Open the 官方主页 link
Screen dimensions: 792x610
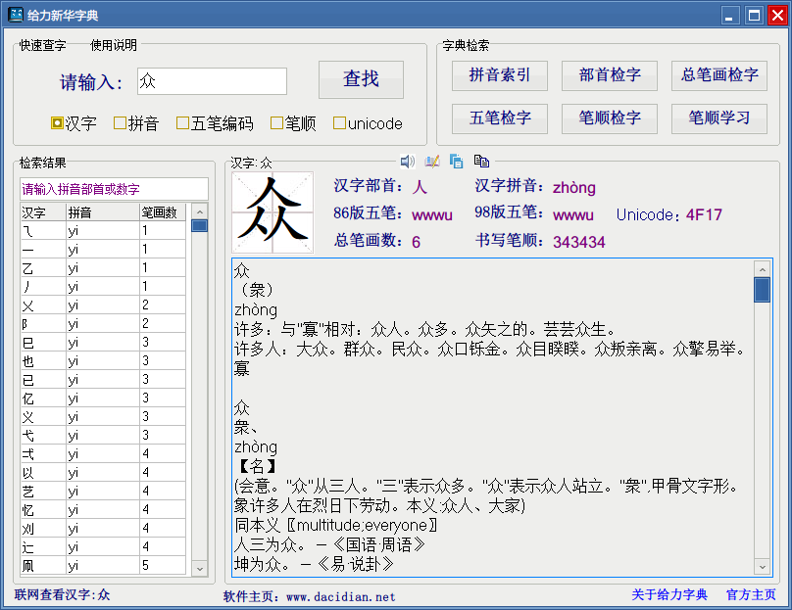(x=751, y=594)
